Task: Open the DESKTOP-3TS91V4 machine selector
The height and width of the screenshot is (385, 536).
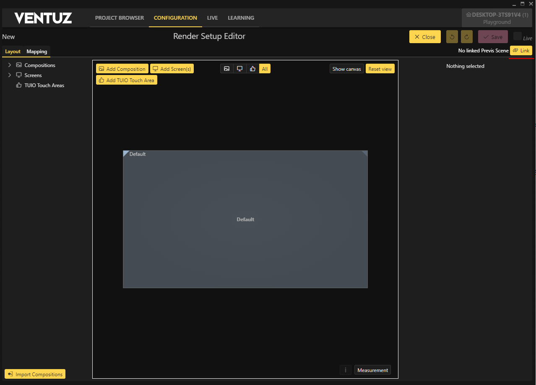Action: (497, 18)
